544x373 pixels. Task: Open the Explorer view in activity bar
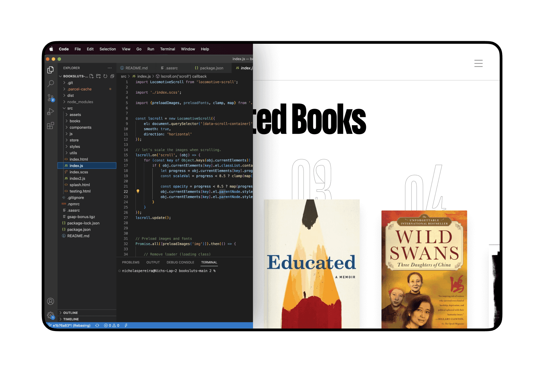[51, 70]
